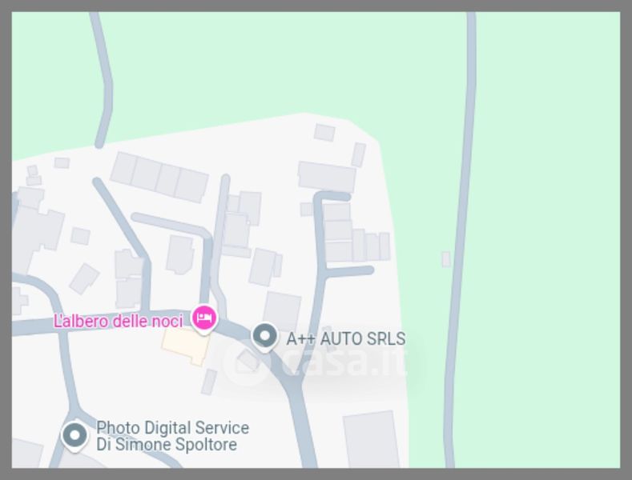Image resolution: width=632 pixels, height=480 pixels.
Task: Click the long vertical road through the eastern green area
Action: coord(461,239)
